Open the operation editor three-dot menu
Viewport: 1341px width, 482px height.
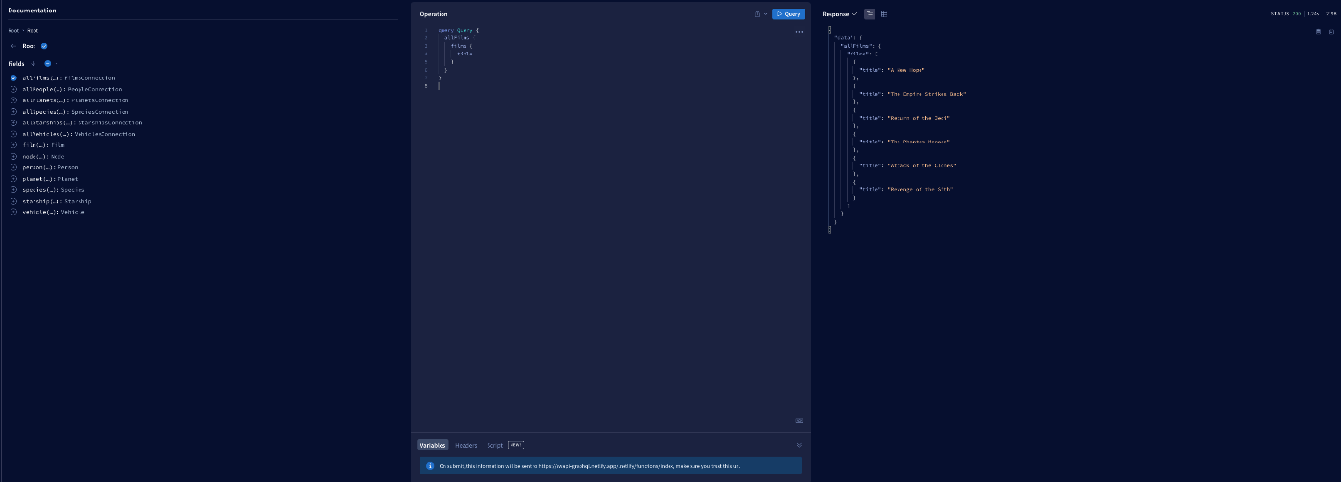click(x=799, y=32)
